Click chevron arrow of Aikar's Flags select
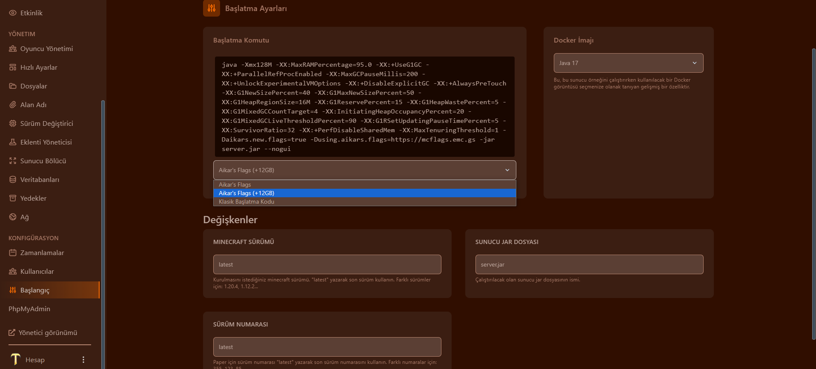This screenshot has width=816, height=369. coord(507,170)
